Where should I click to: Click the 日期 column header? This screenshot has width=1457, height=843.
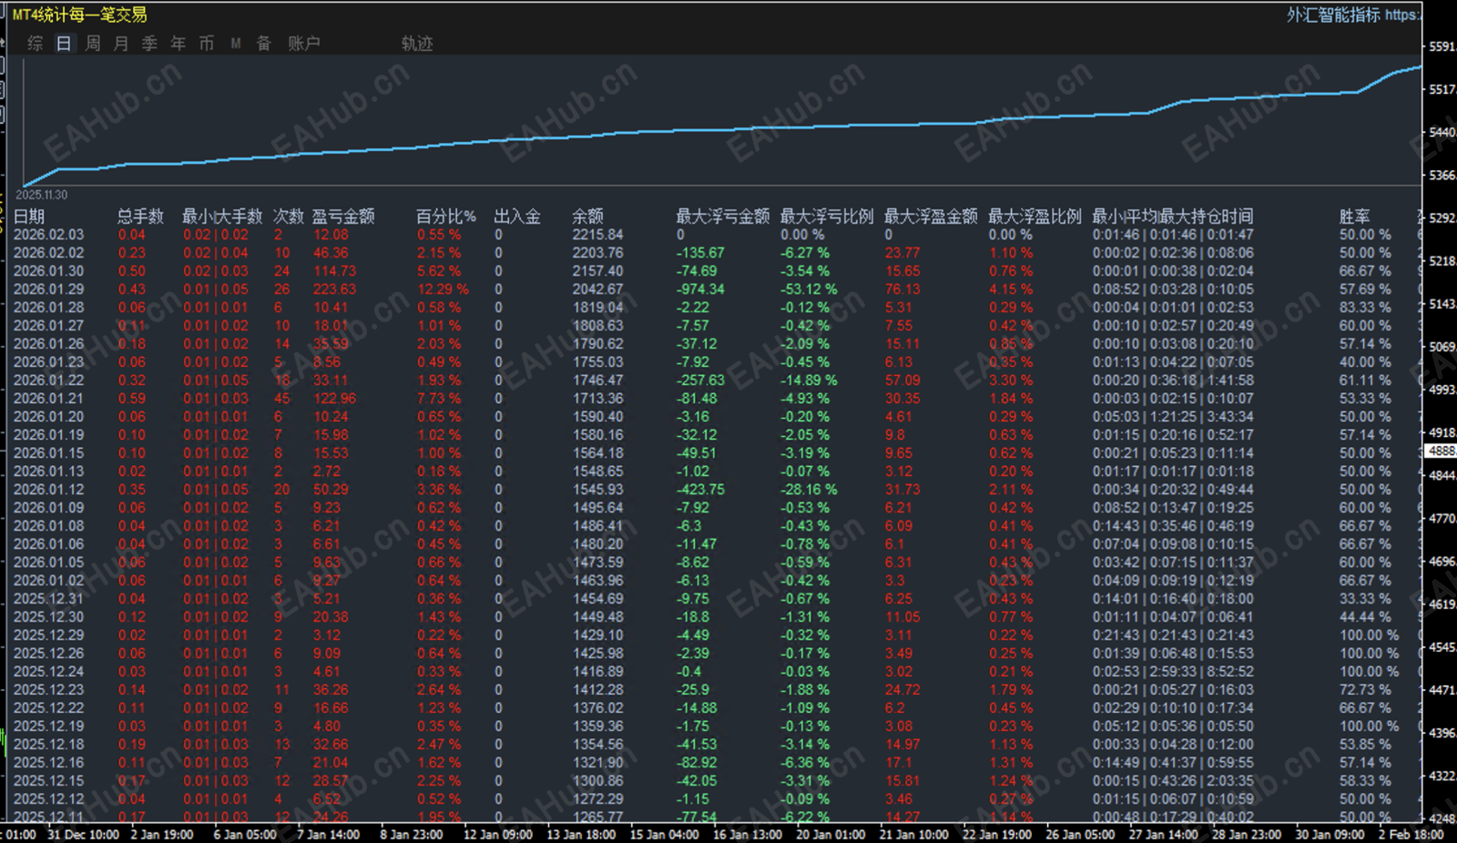pos(29,216)
